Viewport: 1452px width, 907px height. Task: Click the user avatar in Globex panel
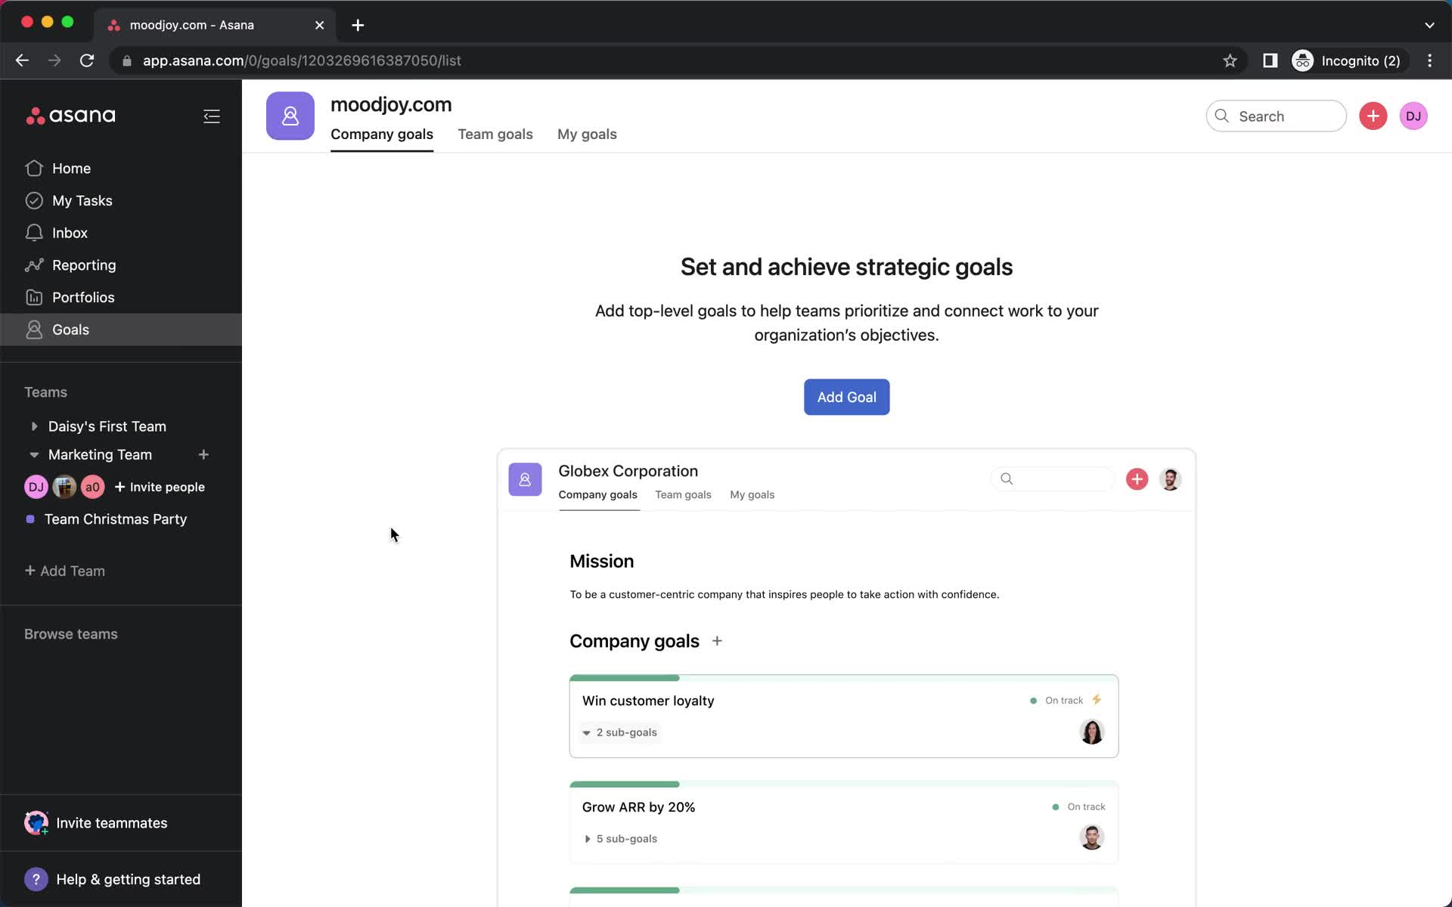[x=1170, y=478]
